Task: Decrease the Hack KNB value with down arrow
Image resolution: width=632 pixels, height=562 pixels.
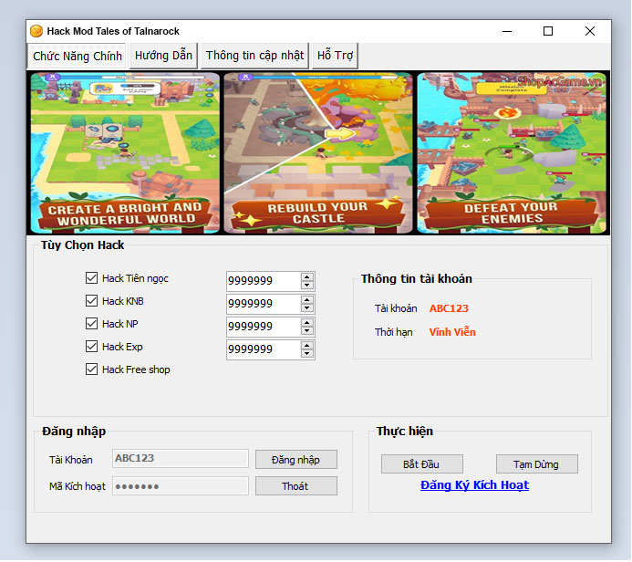Action: pos(307,308)
